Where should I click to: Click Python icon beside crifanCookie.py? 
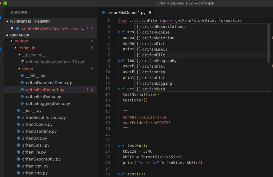18,124
